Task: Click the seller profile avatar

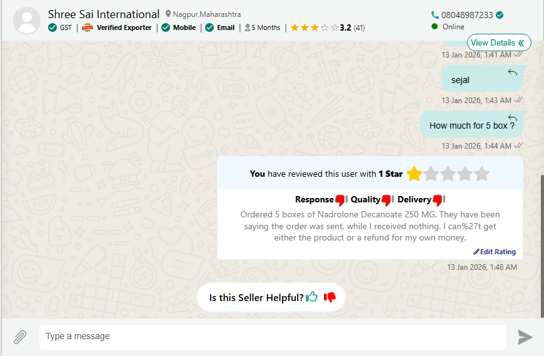Action: coord(27,20)
